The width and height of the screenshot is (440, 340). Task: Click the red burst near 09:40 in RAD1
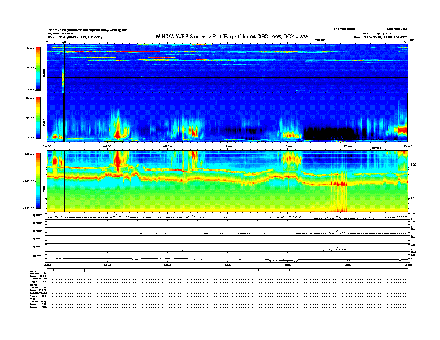(194, 131)
